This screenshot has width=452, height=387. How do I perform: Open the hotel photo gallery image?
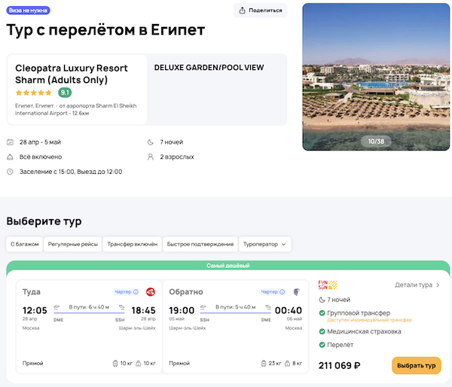pos(374,77)
